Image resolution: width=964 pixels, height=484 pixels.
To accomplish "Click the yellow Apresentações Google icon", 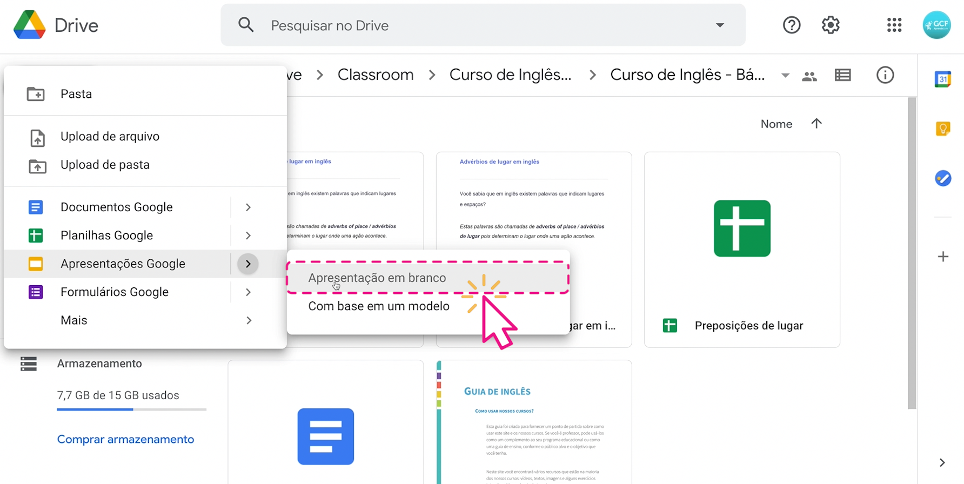I will 36,264.
